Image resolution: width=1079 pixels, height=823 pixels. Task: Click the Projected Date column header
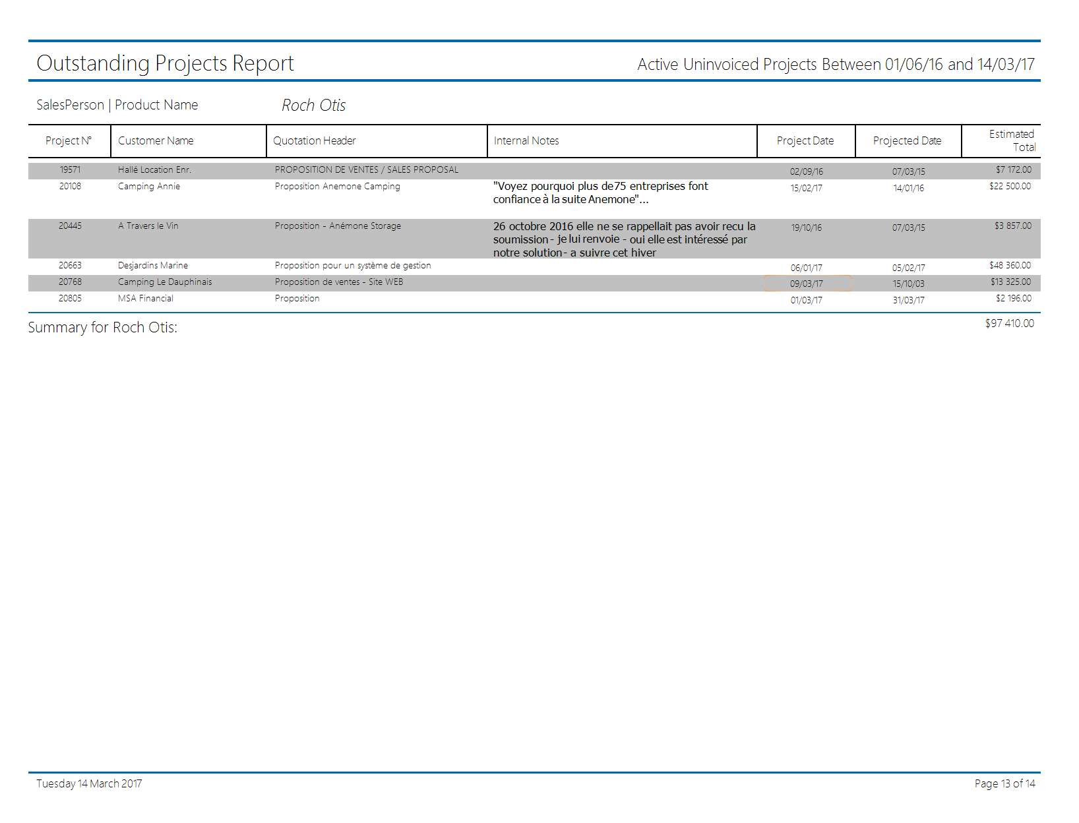pos(907,141)
